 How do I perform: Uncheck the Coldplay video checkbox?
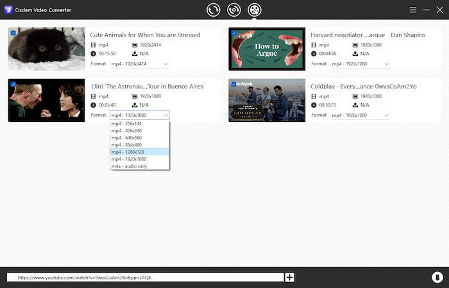coord(233,85)
